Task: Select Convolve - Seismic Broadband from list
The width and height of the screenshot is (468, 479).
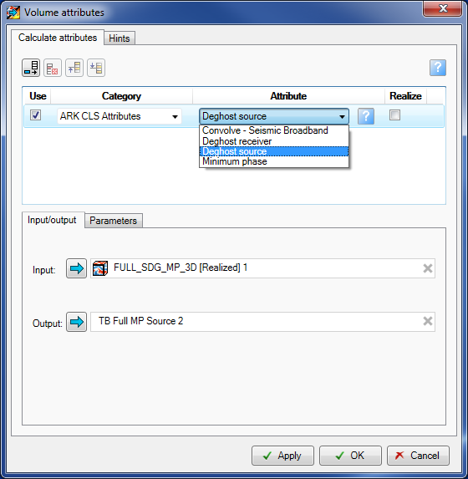Action: pyautogui.click(x=274, y=130)
